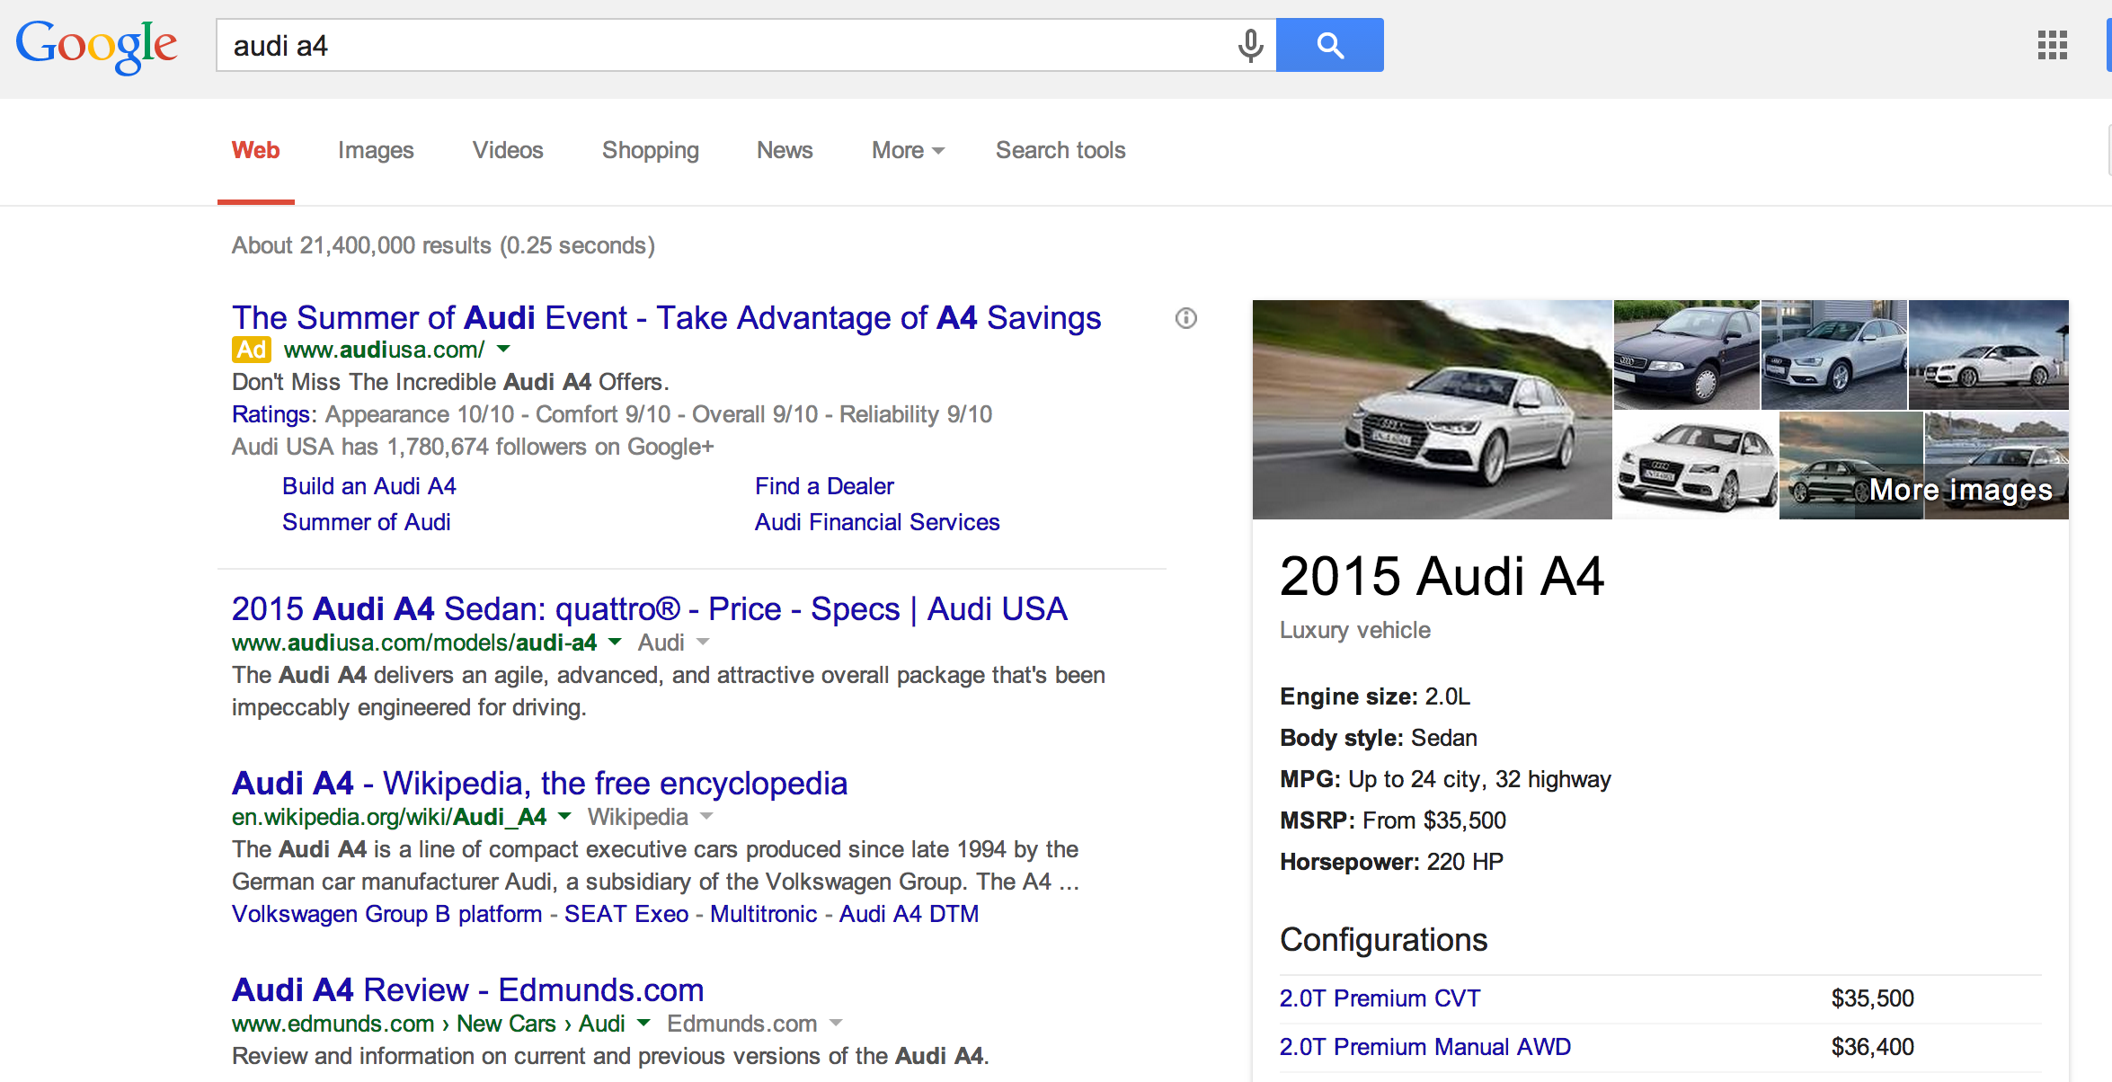Open the Shopping tab

[651, 150]
